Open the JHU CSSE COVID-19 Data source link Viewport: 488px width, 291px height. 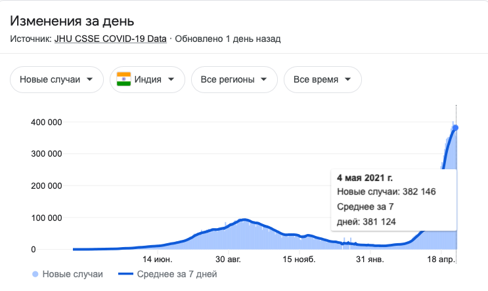point(110,39)
